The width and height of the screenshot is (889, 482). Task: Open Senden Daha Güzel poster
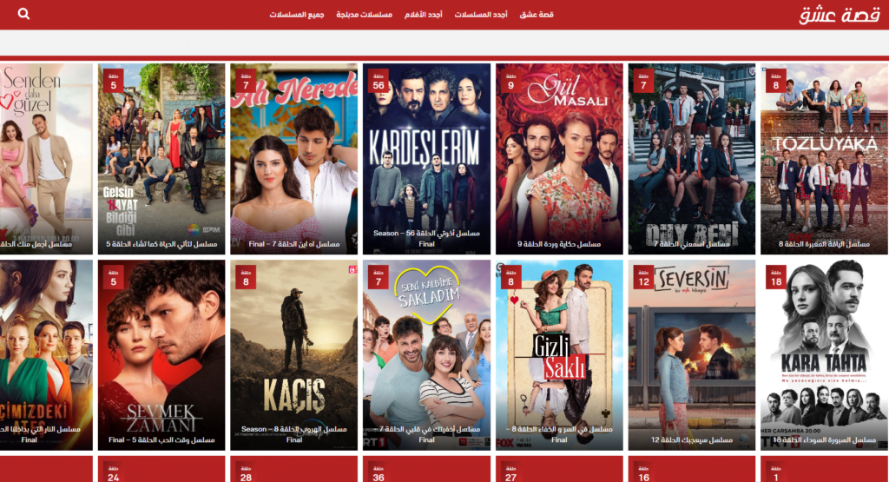tap(45, 161)
